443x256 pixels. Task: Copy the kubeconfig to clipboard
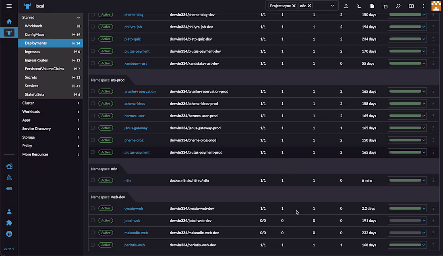pos(385,6)
